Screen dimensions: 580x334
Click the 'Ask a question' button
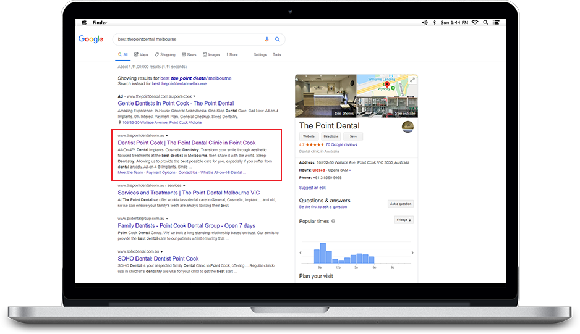tap(401, 204)
